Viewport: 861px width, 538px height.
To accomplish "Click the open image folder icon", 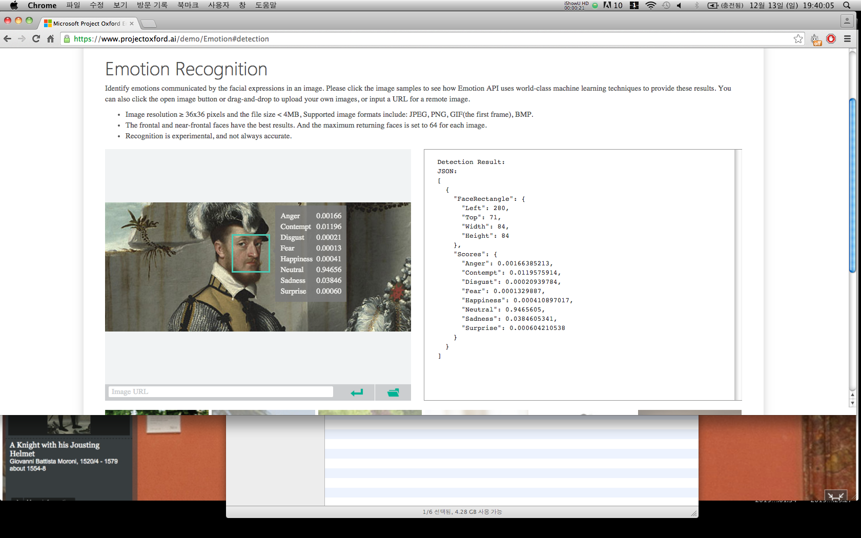I will point(393,392).
